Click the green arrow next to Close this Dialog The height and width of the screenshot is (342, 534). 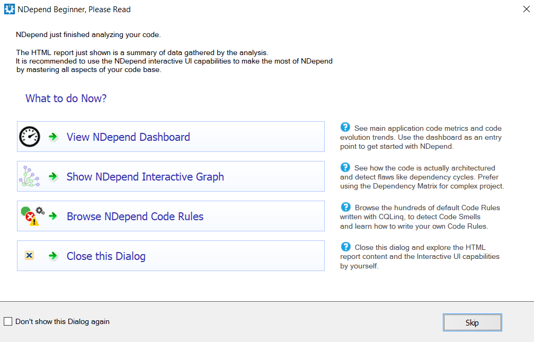[x=52, y=255]
